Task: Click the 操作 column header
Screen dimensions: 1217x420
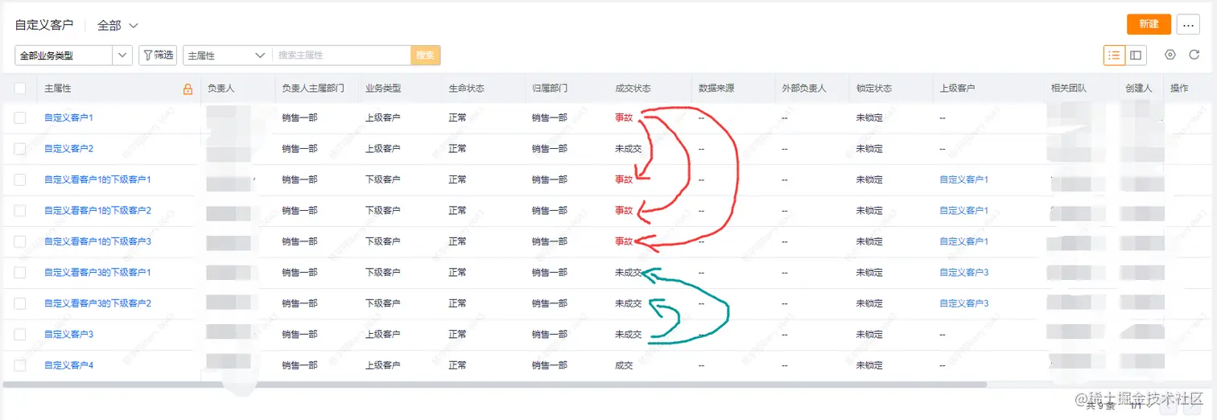Action: click(1178, 89)
